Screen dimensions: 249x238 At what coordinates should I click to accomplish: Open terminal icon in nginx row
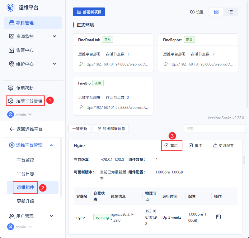click(x=218, y=217)
